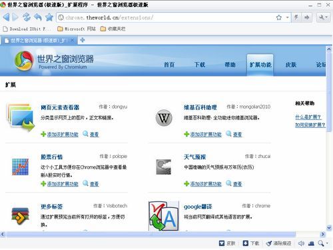Go to the 首页 navigation tab
The height and width of the screenshot is (250, 333).
169,65
